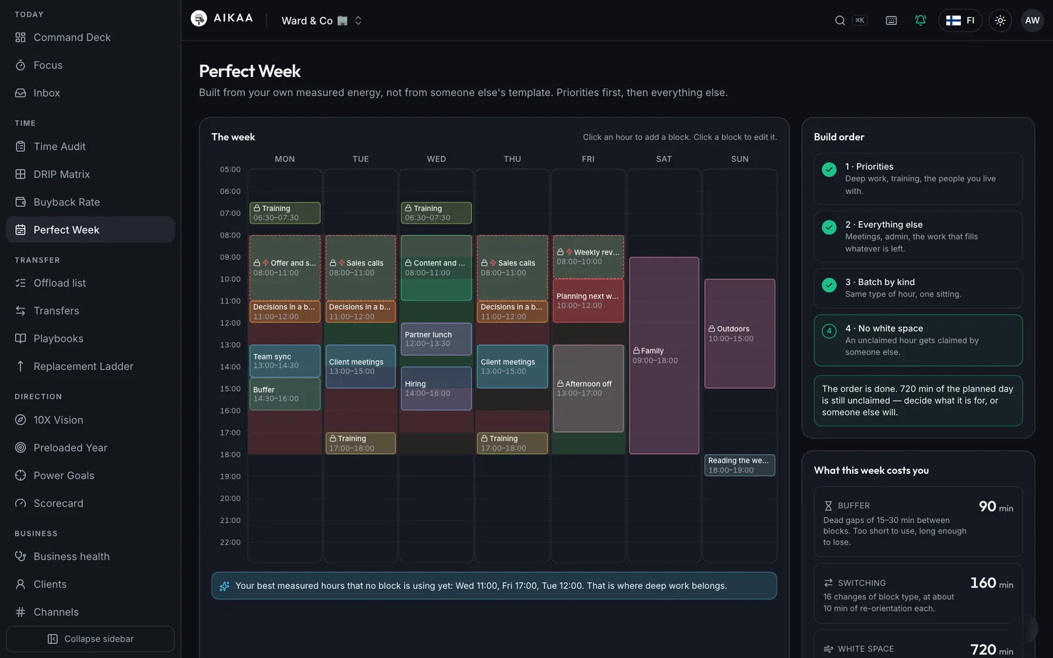Screen dimensions: 1053x658
Task: Edit Monday Buffer 14:30–16:00 block
Action: point(285,394)
